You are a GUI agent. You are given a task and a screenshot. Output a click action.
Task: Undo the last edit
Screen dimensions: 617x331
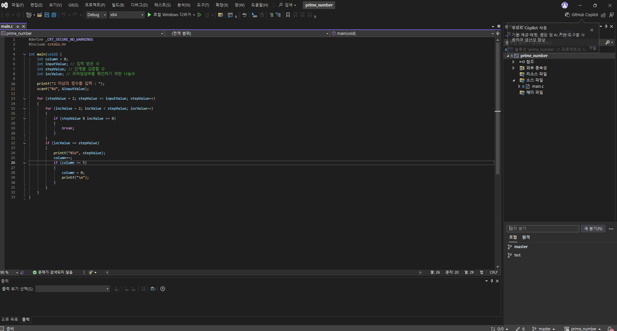(64, 15)
